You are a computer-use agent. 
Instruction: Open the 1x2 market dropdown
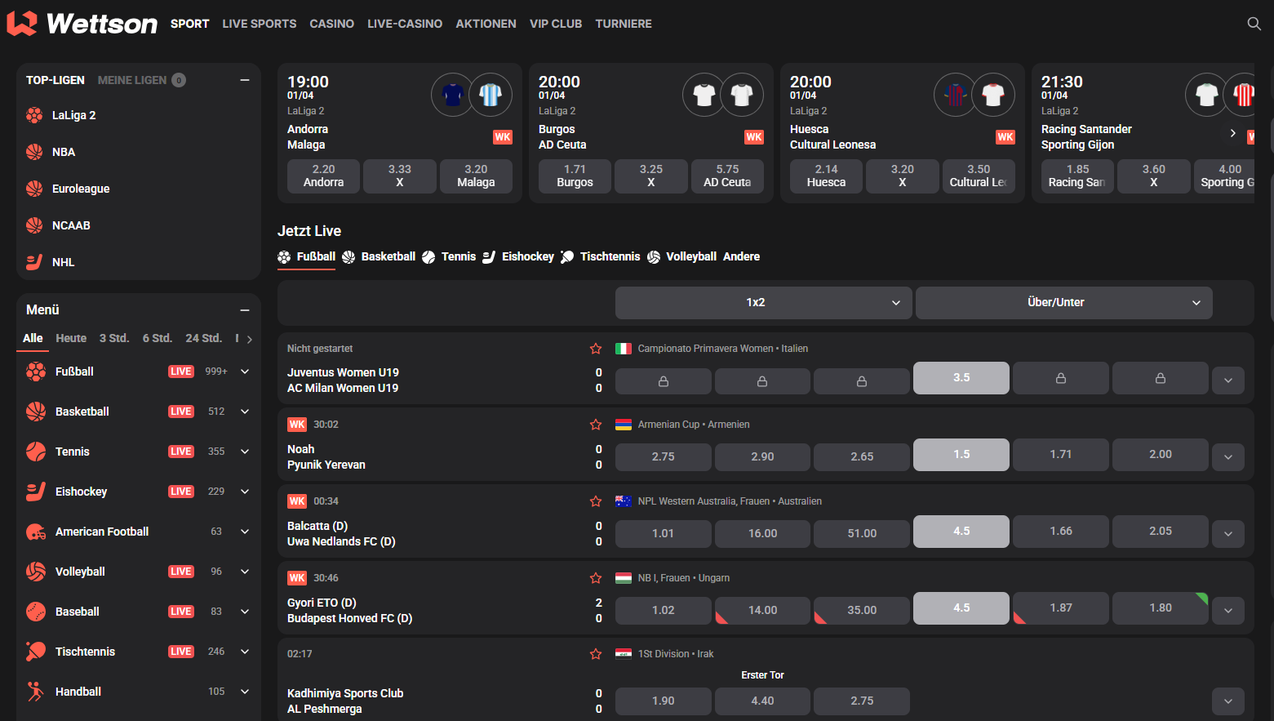[x=762, y=303]
